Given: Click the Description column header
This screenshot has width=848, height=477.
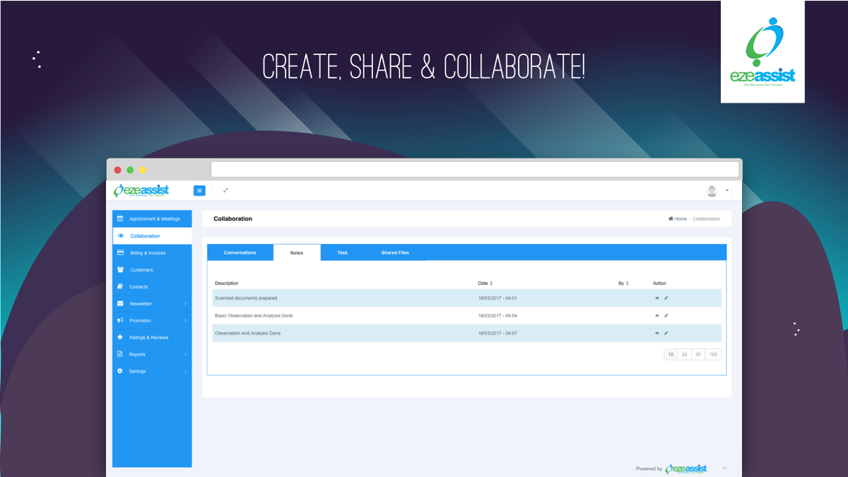Looking at the screenshot, I should point(227,283).
